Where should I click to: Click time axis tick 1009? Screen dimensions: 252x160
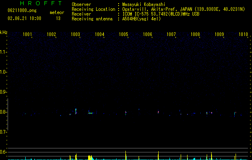[x=220, y=34]
